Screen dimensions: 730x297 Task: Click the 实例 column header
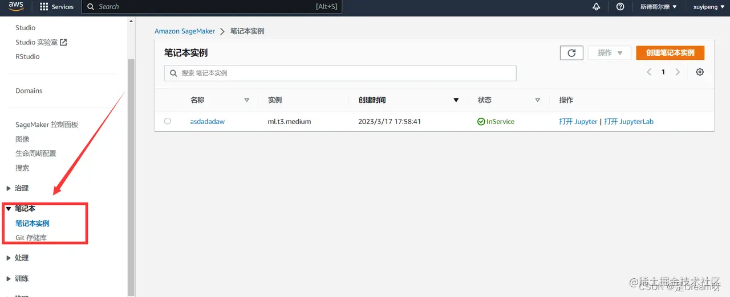[275, 100]
